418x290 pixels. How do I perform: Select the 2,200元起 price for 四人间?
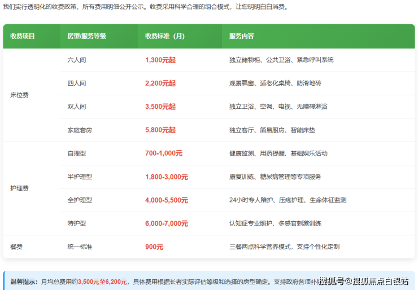coord(160,83)
